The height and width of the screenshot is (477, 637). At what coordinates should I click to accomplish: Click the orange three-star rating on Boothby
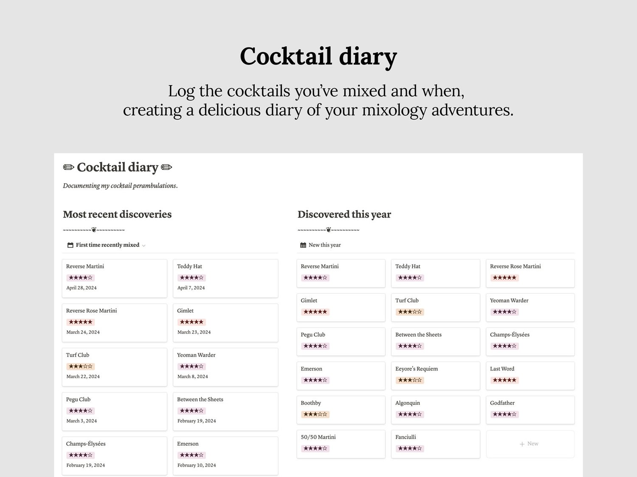(315, 414)
